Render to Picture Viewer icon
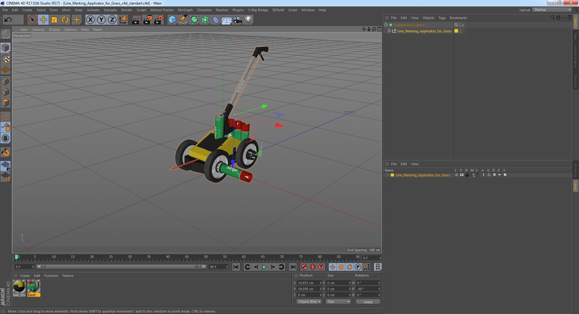Image resolution: width=579 pixels, height=314 pixels. click(x=147, y=20)
